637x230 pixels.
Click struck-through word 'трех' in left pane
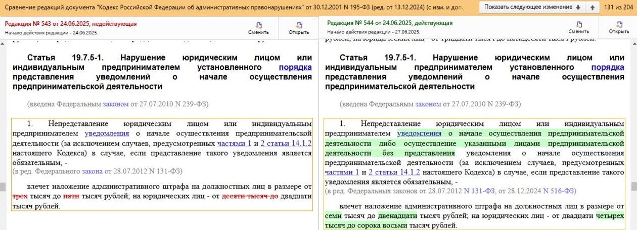point(20,197)
